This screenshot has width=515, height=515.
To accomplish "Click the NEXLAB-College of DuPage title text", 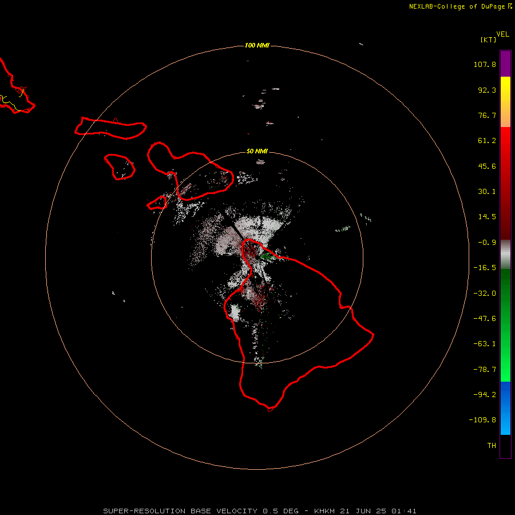I will pos(457,6).
